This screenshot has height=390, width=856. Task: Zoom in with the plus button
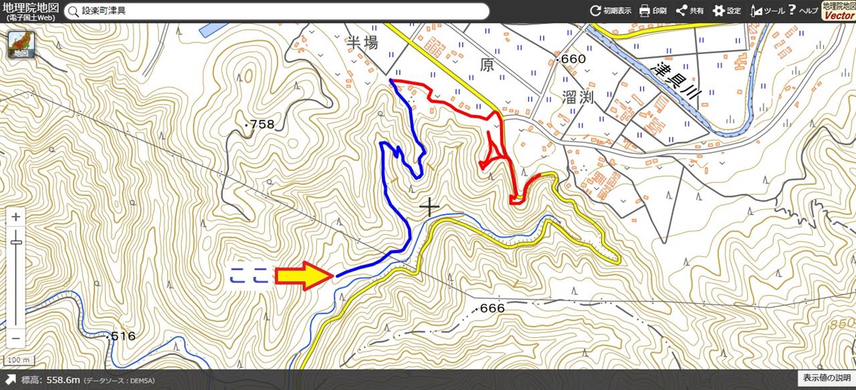17,217
